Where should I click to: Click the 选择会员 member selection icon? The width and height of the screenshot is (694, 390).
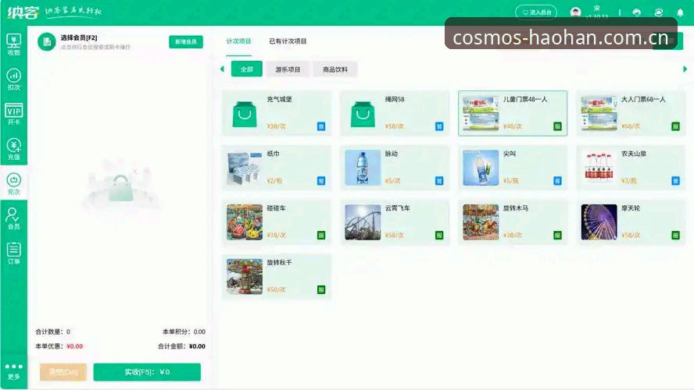46,42
